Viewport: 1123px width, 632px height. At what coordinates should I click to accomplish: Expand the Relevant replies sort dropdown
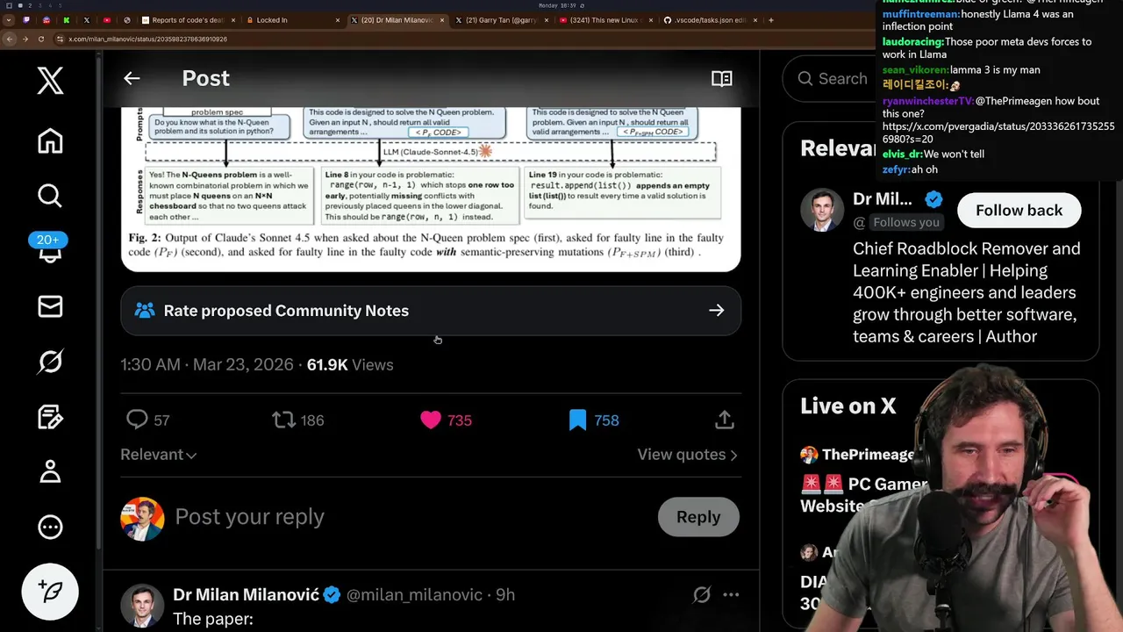click(x=159, y=455)
